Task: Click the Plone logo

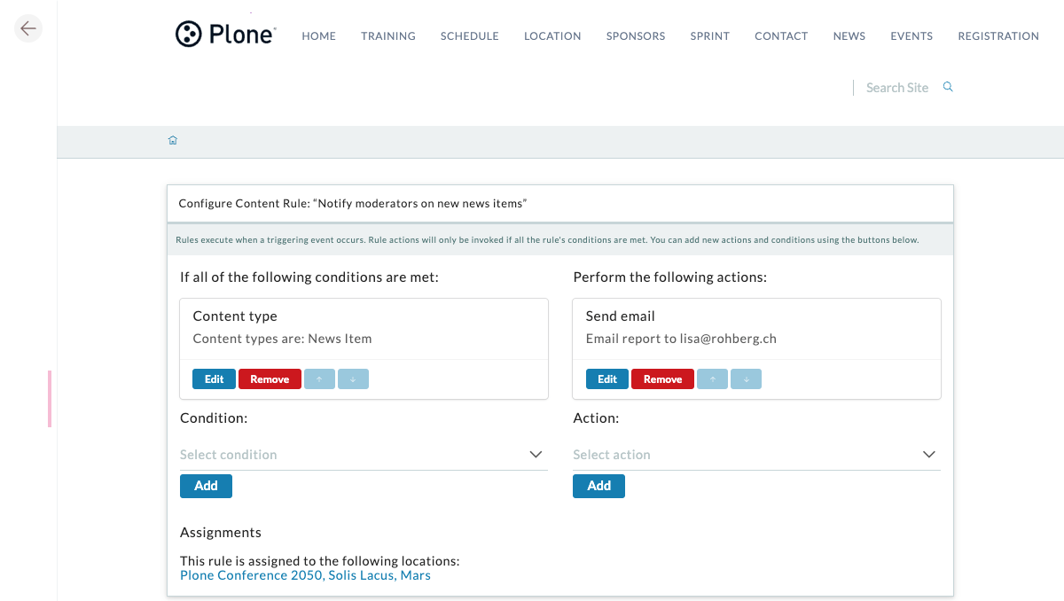Action: (226, 35)
